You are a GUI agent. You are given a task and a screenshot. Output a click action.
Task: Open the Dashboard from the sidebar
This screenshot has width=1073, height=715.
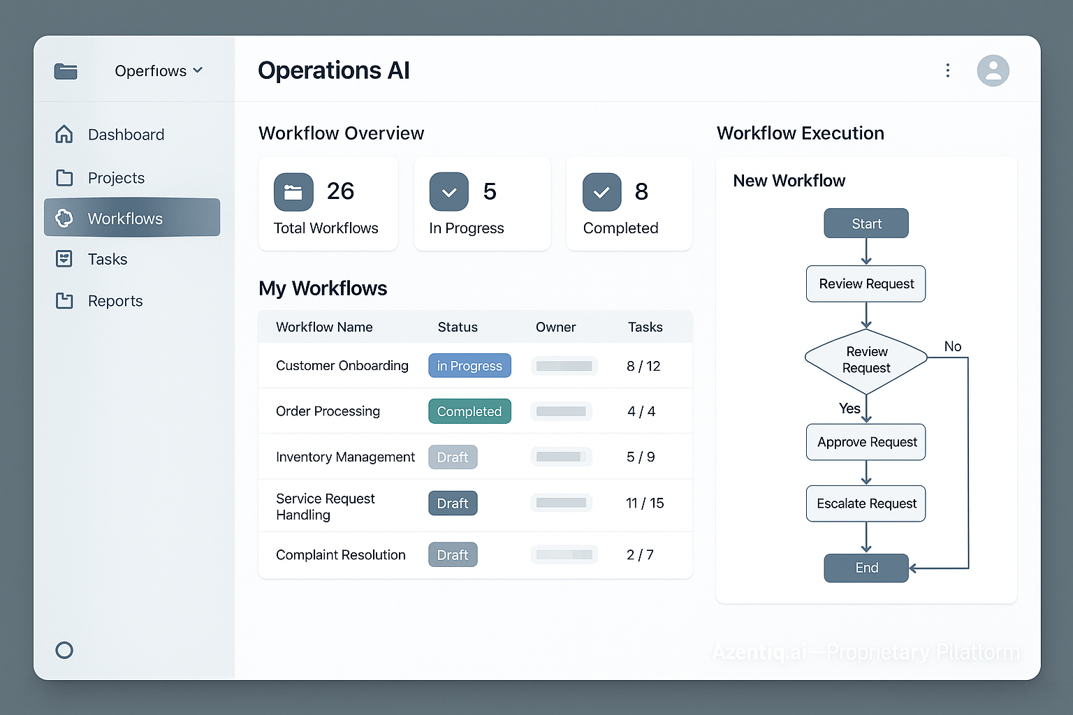point(126,134)
